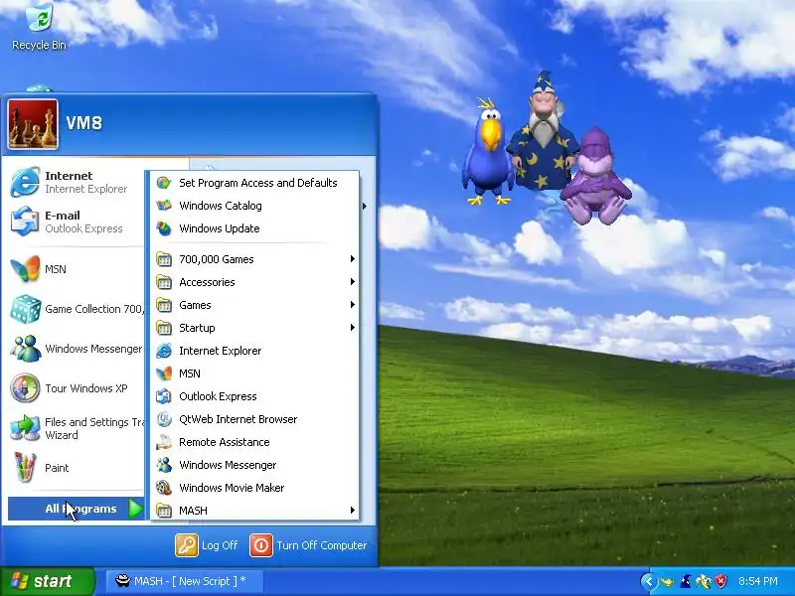Image resolution: width=795 pixels, height=596 pixels.
Task: Open Remote Assistance
Action: pos(255,442)
